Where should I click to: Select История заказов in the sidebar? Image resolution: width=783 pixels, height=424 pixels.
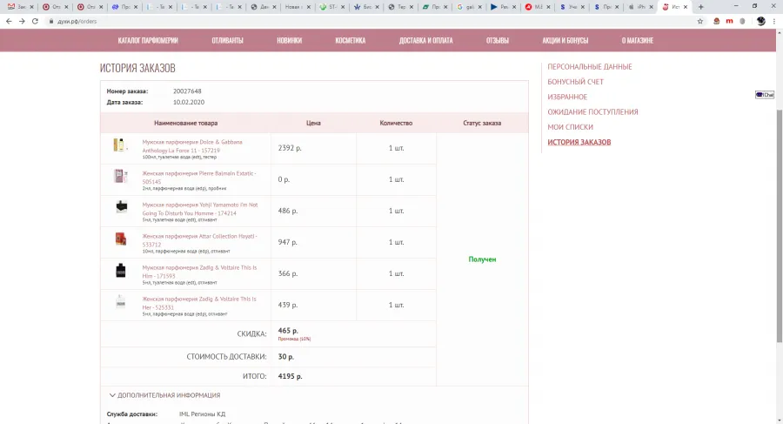[579, 142]
